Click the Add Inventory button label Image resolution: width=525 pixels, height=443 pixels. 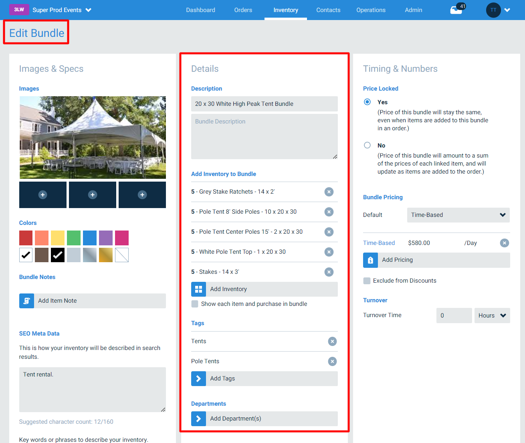tap(228, 289)
